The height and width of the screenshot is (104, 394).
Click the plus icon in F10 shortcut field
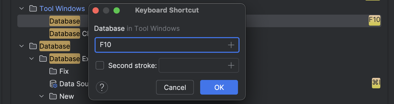[x=231, y=45]
